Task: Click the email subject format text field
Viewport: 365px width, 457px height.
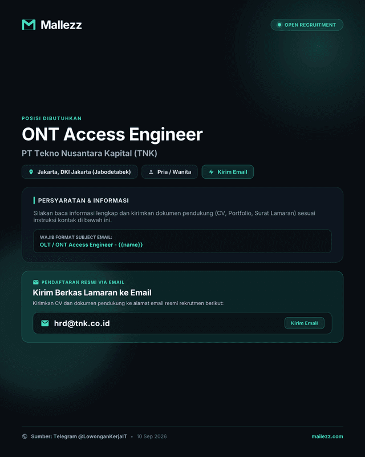Action: click(x=182, y=241)
